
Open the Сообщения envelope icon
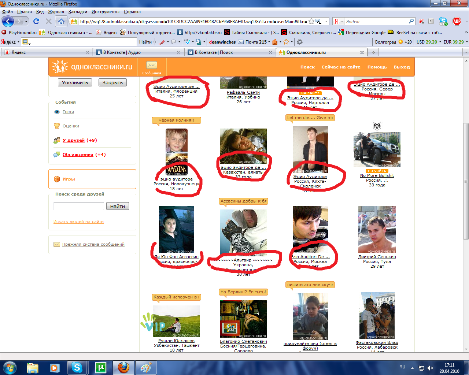pyautogui.click(x=152, y=65)
